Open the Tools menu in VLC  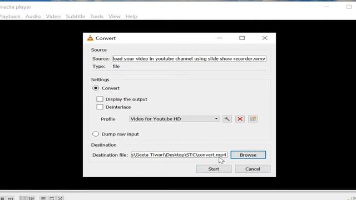(x=97, y=16)
